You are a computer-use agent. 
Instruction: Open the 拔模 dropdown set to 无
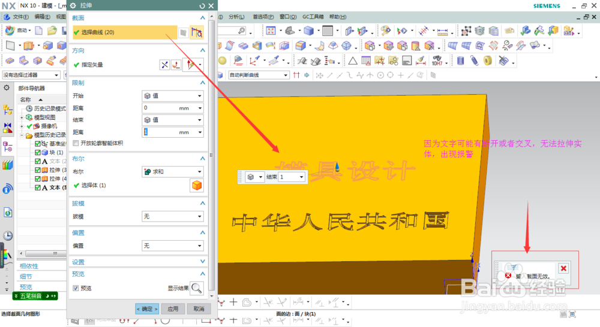point(173,217)
